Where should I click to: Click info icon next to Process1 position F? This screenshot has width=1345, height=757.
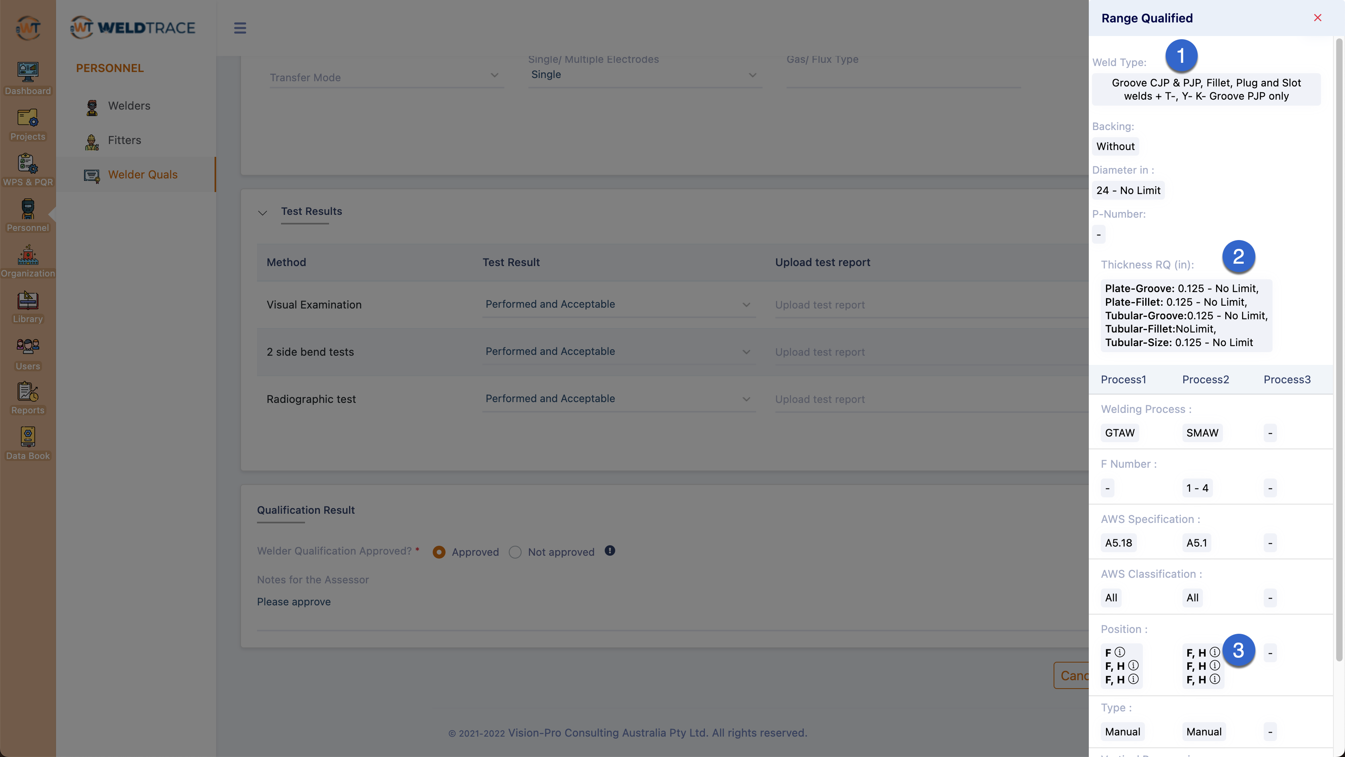pyautogui.click(x=1120, y=652)
